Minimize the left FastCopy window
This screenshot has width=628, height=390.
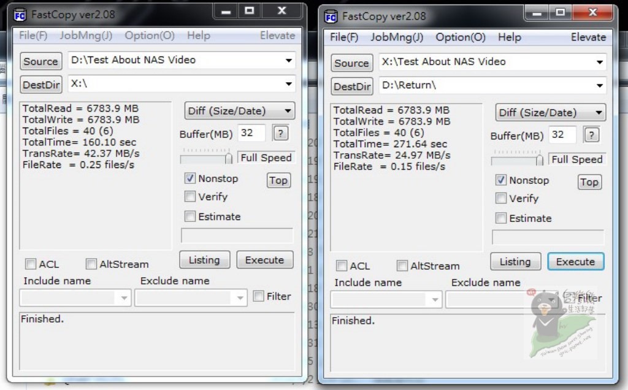point(226,11)
